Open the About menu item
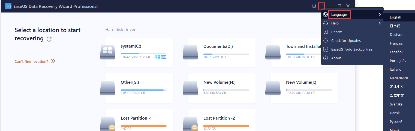This screenshot has width=415, height=131. tap(352, 58)
